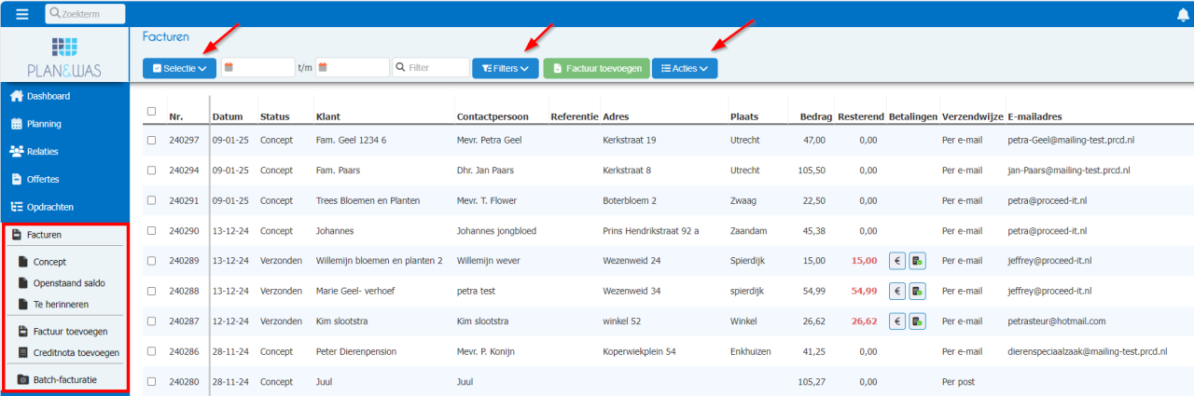Click the notification bell icon

point(1184,14)
